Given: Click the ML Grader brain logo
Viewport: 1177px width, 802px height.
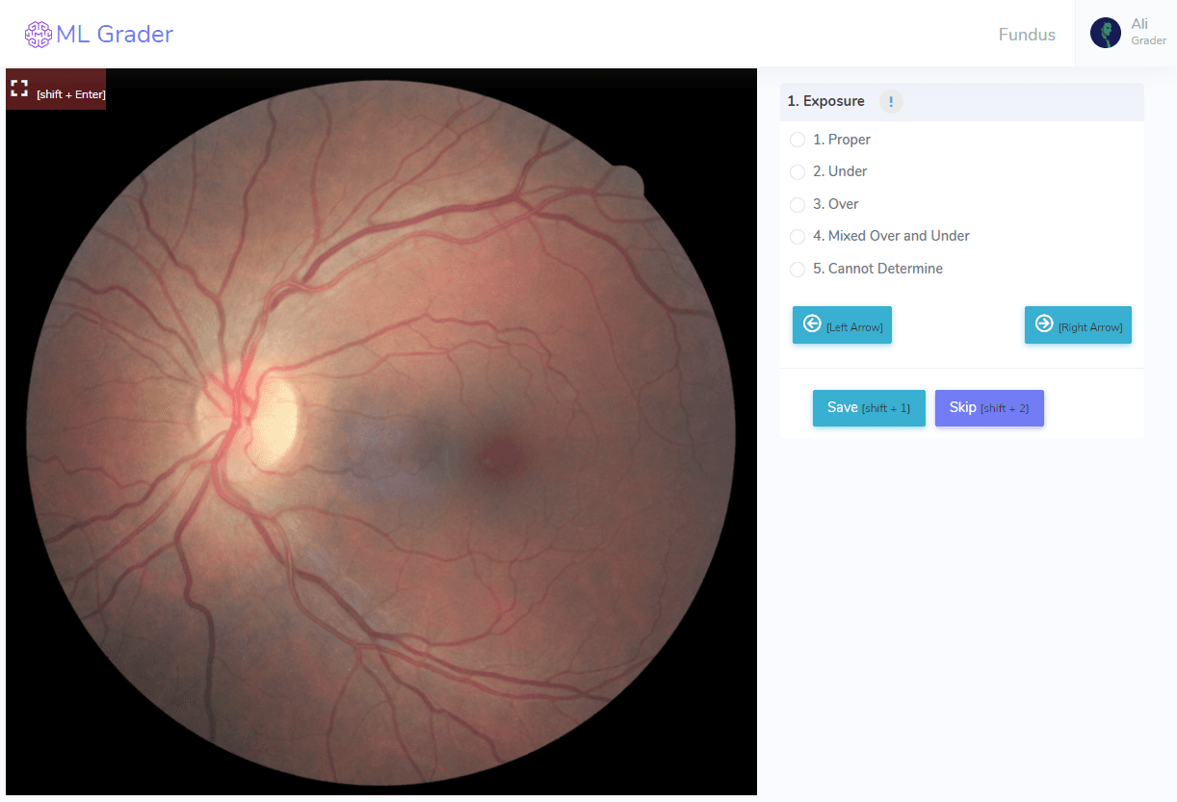Looking at the screenshot, I should 38,34.
